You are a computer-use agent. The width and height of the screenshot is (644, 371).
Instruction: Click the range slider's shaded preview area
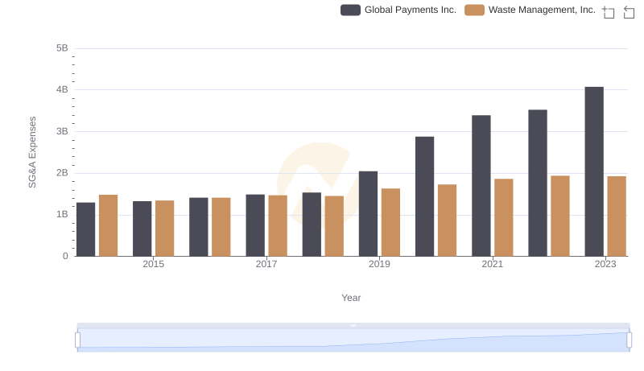coord(353,340)
